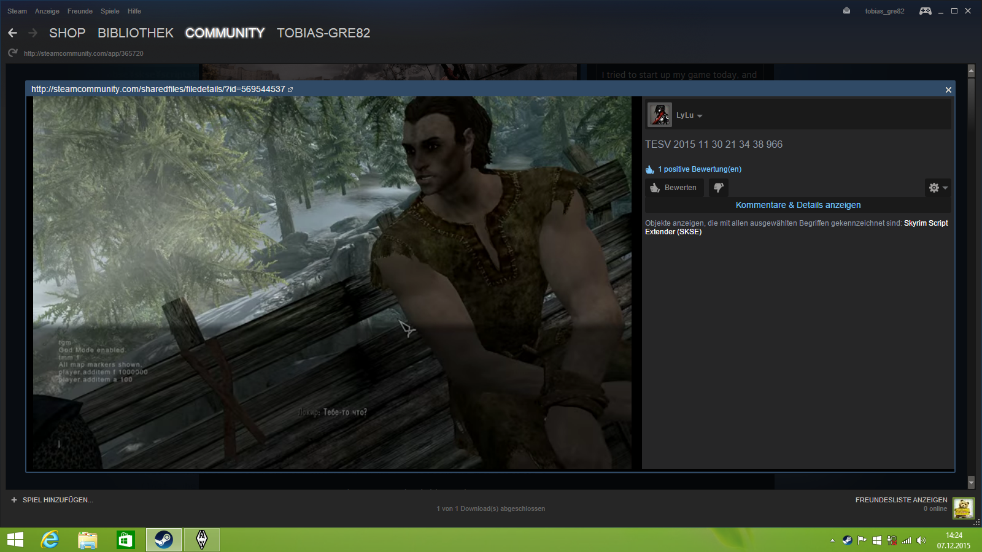This screenshot has height=552, width=982.
Task: Open the TOBIAS-GRE82 profile tab
Action: pyautogui.click(x=323, y=33)
